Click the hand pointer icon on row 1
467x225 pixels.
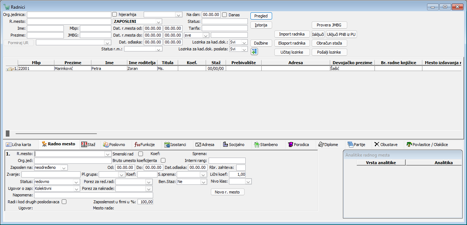[x=10, y=68]
